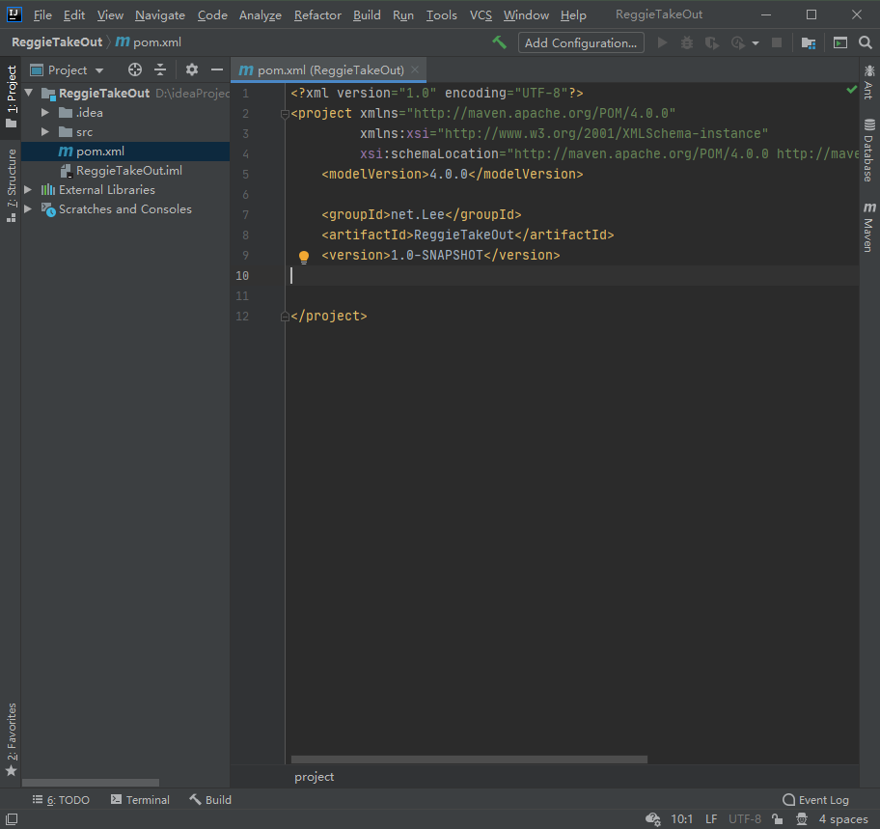Open the Ant tool window

pyautogui.click(x=868, y=82)
